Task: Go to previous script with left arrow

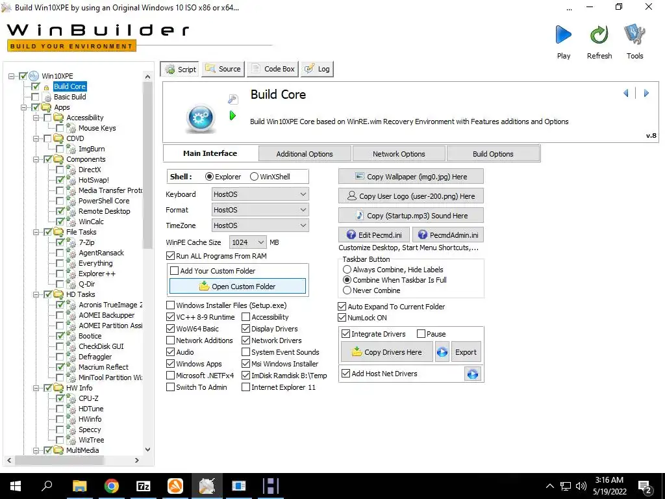Action: pyautogui.click(x=626, y=93)
